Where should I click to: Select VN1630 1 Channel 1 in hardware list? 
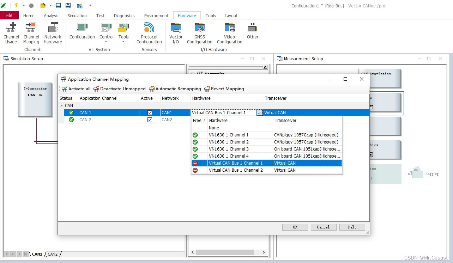pos(267,135)
